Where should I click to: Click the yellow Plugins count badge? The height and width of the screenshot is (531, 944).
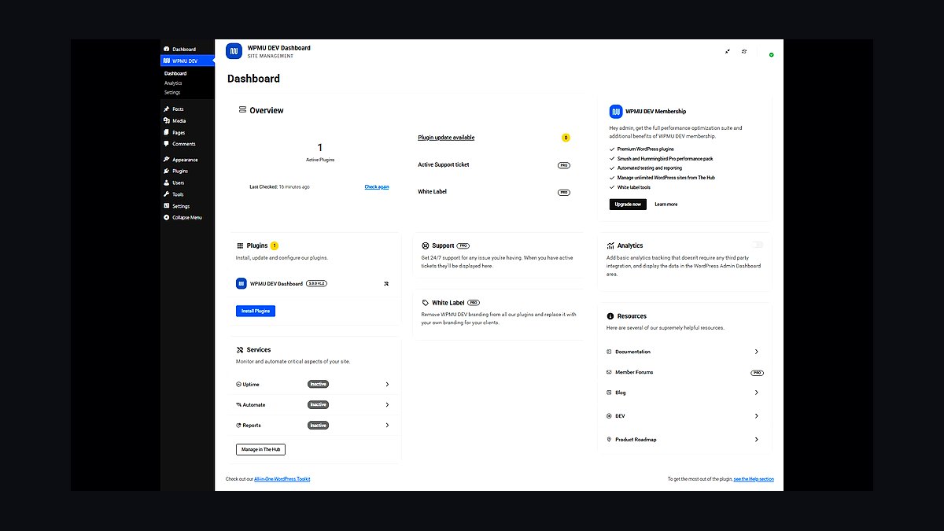pyautogui.click(x=274, y=245)
